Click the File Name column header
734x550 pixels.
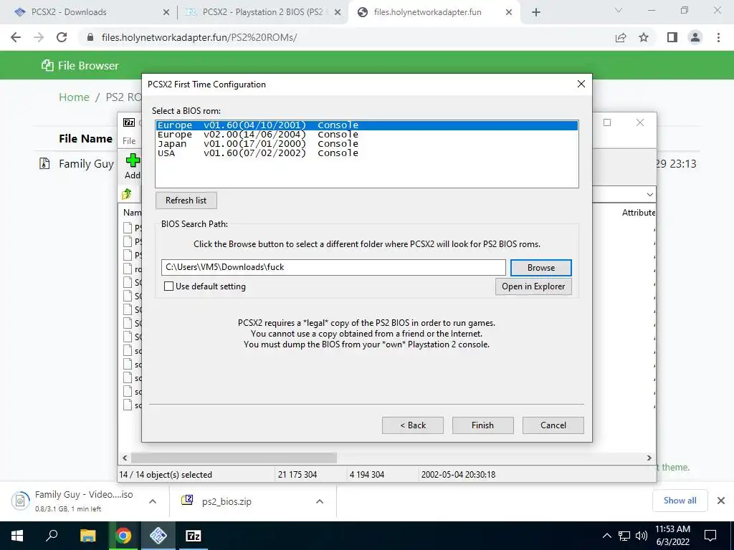(x=86, y=138)
